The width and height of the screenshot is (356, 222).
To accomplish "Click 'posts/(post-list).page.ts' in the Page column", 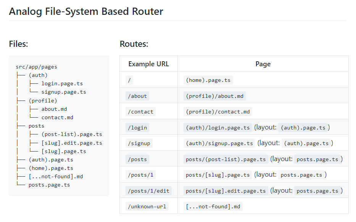I will click(226, 160).
